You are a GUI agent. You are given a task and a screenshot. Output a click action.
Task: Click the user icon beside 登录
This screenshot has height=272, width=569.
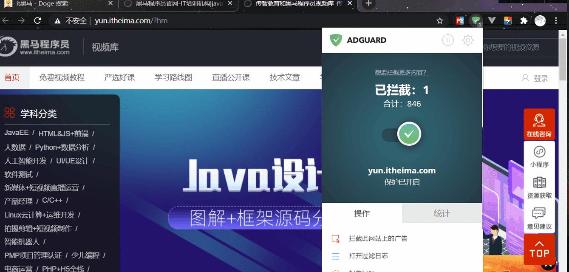point(525,78)
